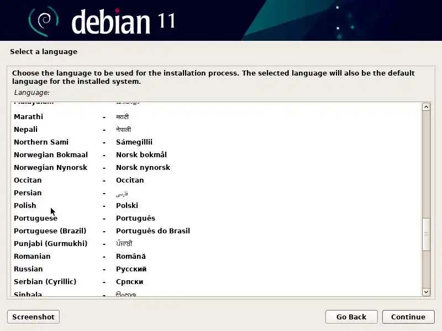Pick Punjabi (Gurmukhi) language

point(217,243)
